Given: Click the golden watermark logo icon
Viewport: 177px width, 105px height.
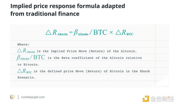Looking at the screenshot, I should click(146, 99).
